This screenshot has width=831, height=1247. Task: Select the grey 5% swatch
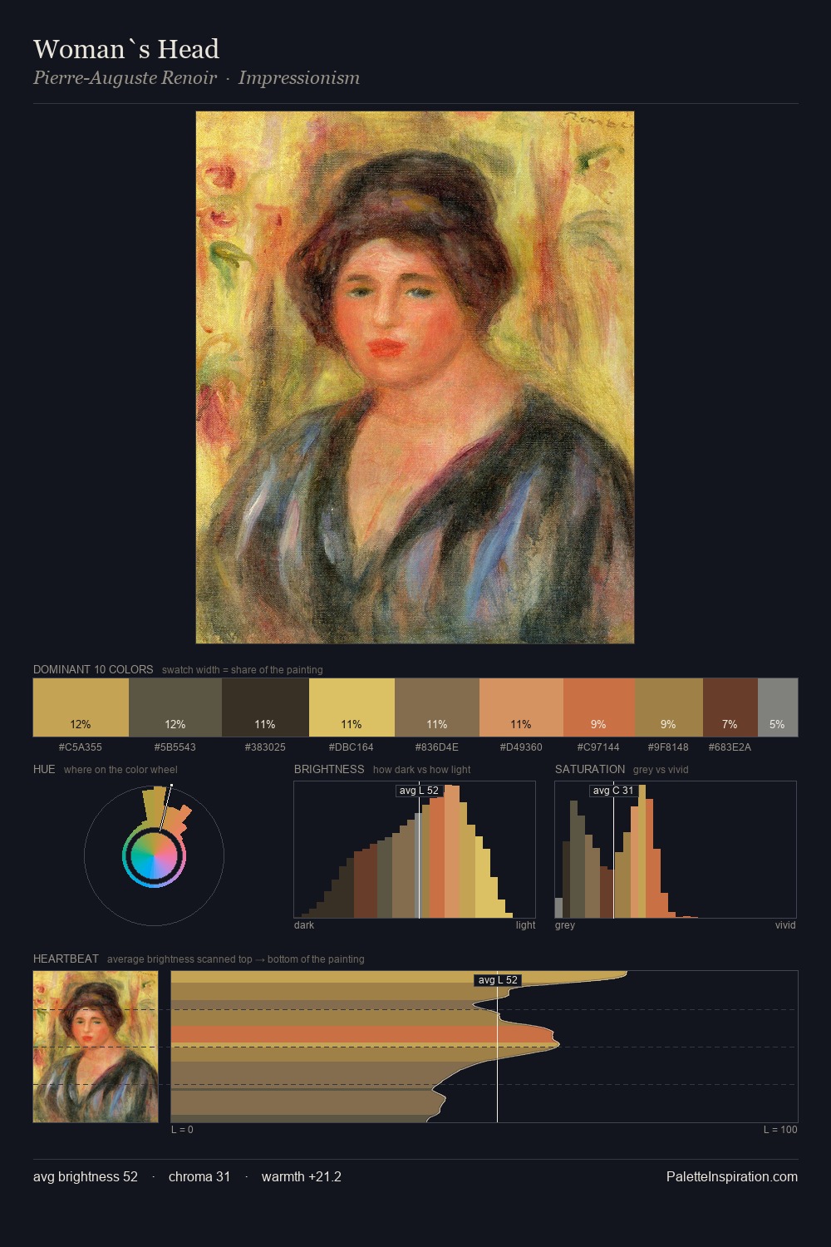tap(777, 707)
